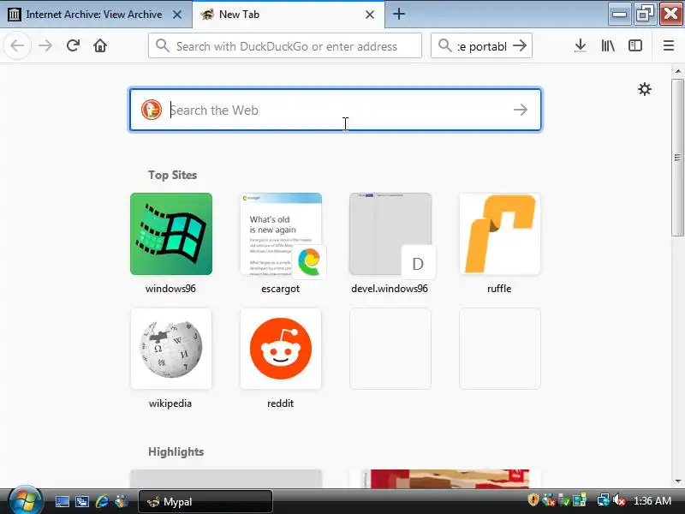This screenshot has height=514, width=685.
Task: Open the first empty top site tile
Action: tap(390, 349)
